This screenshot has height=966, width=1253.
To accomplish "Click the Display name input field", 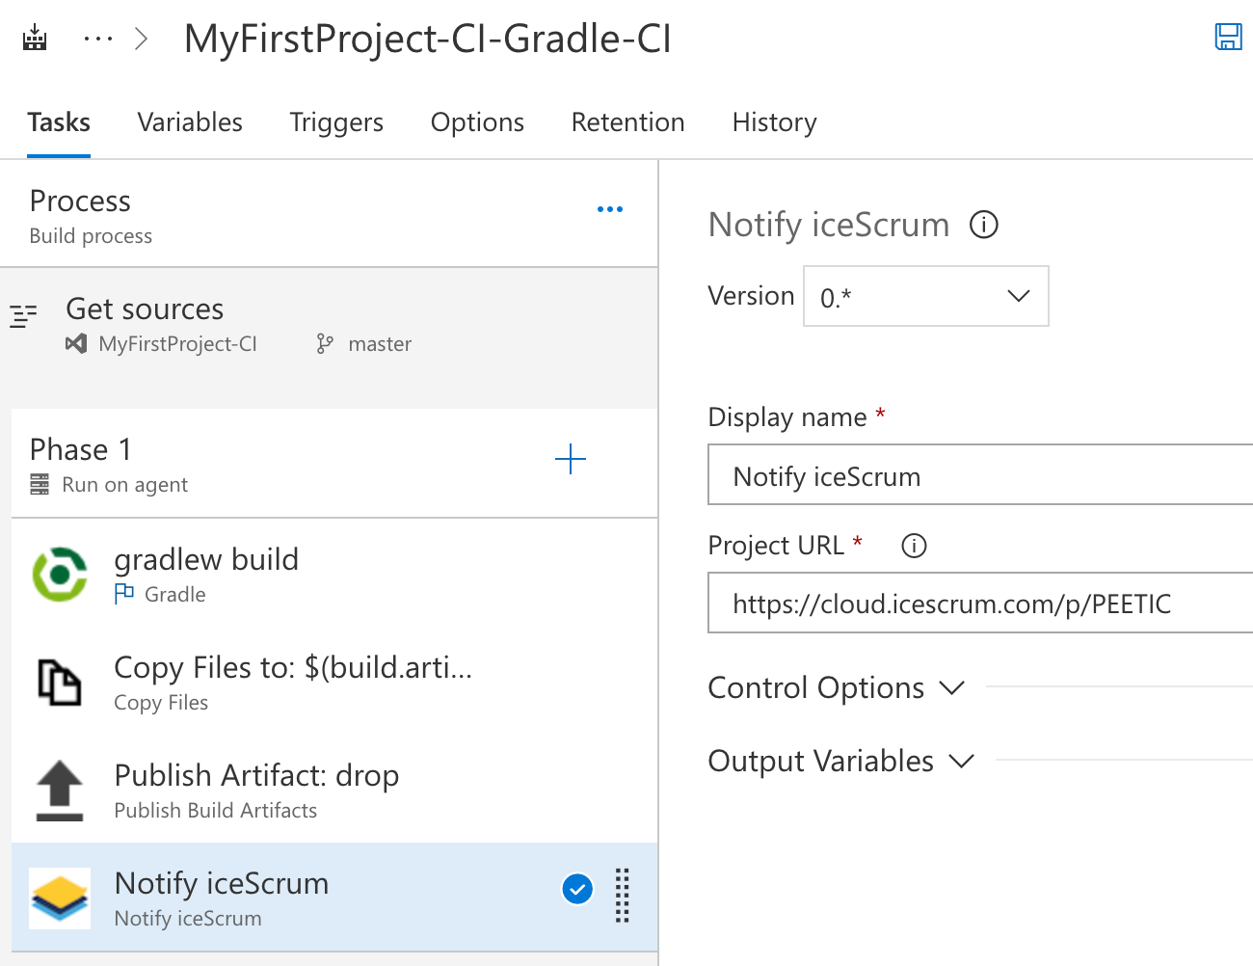I will pyautogui.click(x=980, y=474).
